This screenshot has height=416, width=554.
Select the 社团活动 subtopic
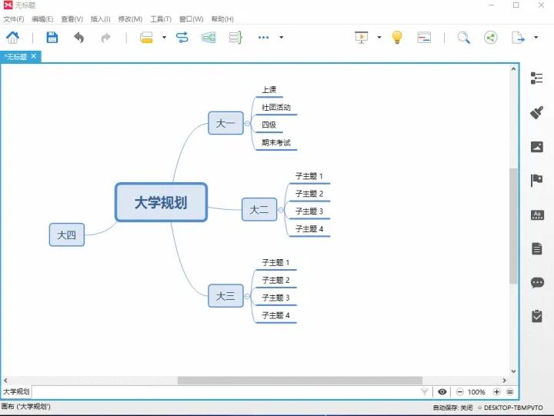pos(276,108)
